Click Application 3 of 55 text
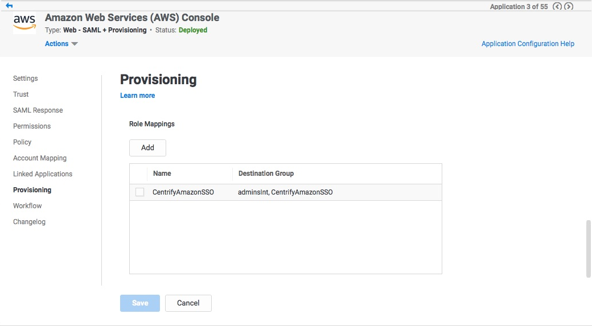 519,6
